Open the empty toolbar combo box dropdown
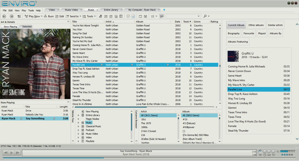Image resolution: width=299 pixels, height=161 pixels. [199, 16]
